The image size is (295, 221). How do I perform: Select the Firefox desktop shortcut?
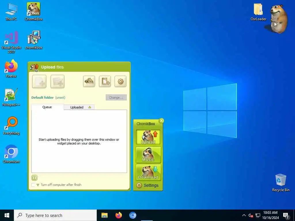pos(11,68)
